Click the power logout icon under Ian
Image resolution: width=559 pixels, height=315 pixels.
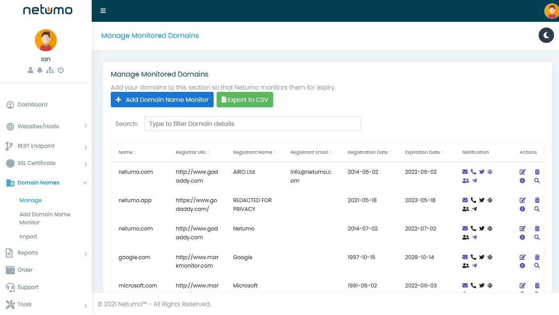pyautogui.click(x=61, y=70)
